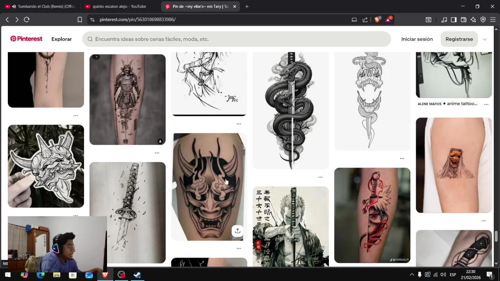Click the Explorar menu item
The width and height of the screenshot is (500, 281).
62,39
